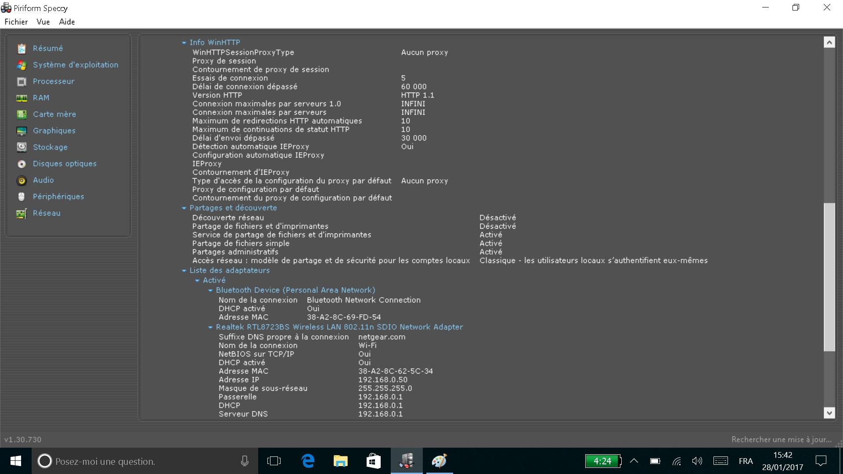
Task: Open the Fichier menu
Action: 16,22
